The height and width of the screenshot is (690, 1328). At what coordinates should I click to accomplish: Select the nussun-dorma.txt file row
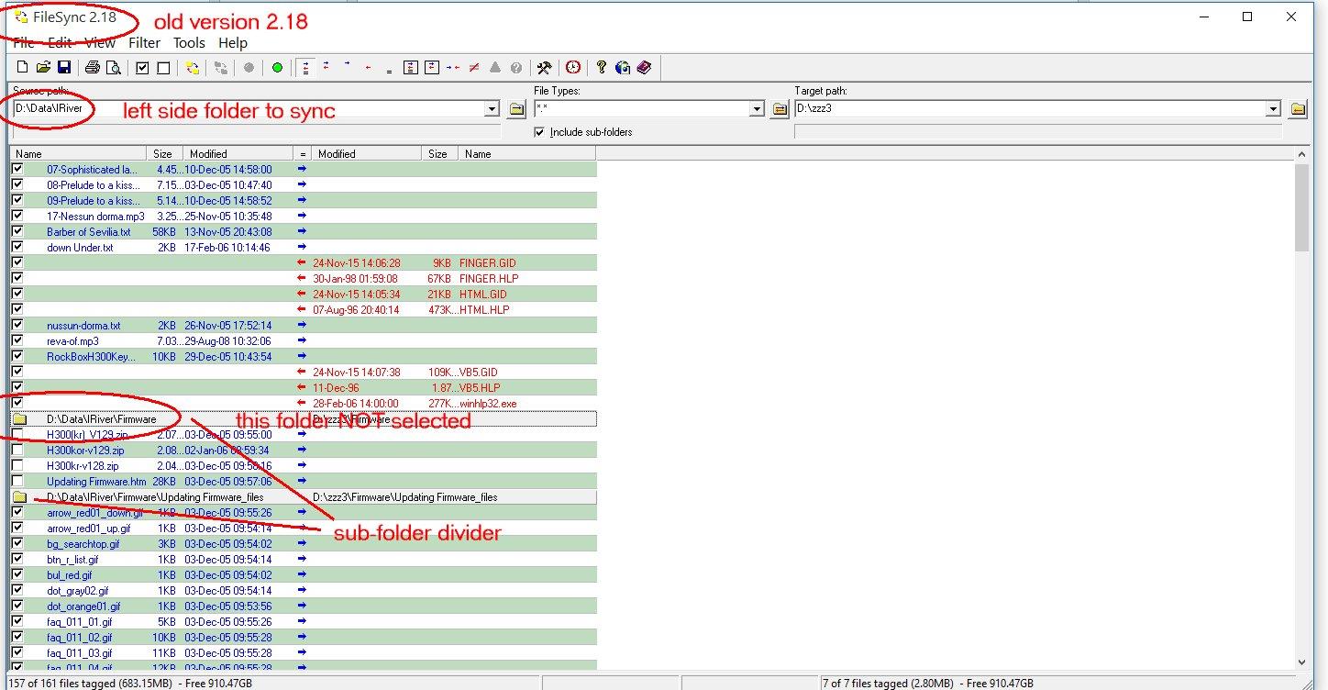coord(303,325)
